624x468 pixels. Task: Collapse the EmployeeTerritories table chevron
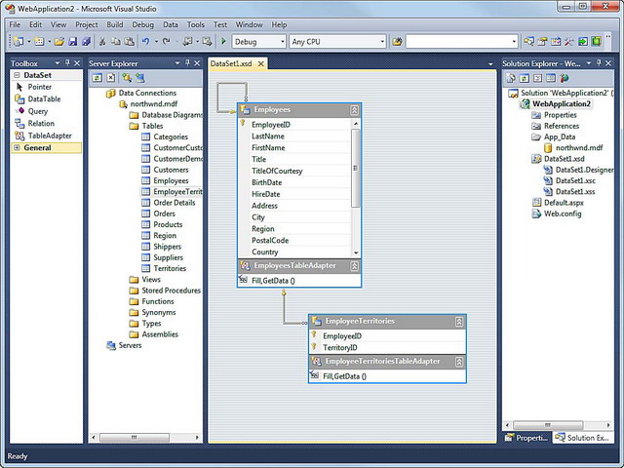click(x=459, y=322)
